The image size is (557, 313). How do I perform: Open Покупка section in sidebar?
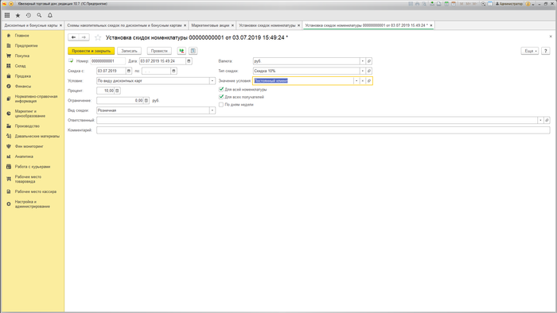pos(22,56)
